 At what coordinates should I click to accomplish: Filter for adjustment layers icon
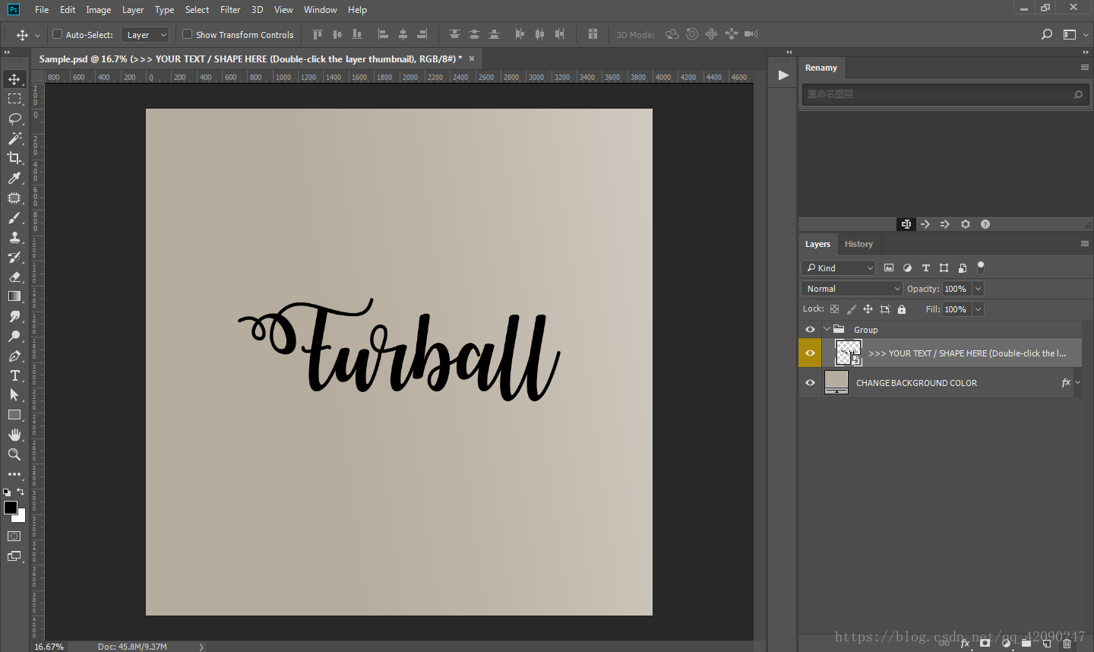907,267
